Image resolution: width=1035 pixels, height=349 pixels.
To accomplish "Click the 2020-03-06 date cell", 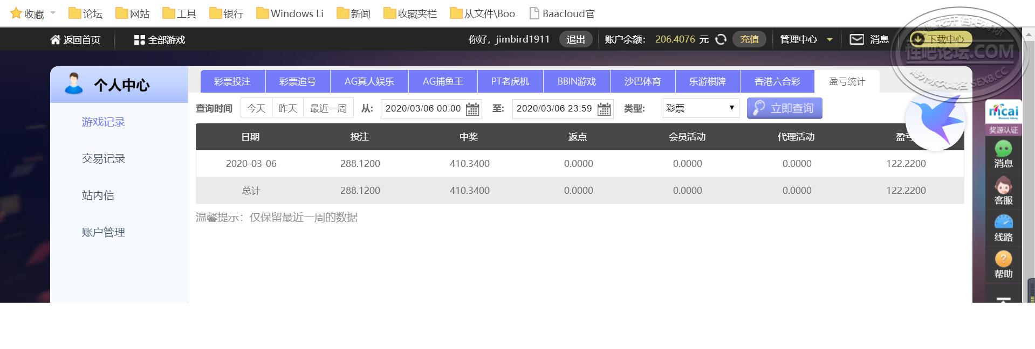I will 251,164.
